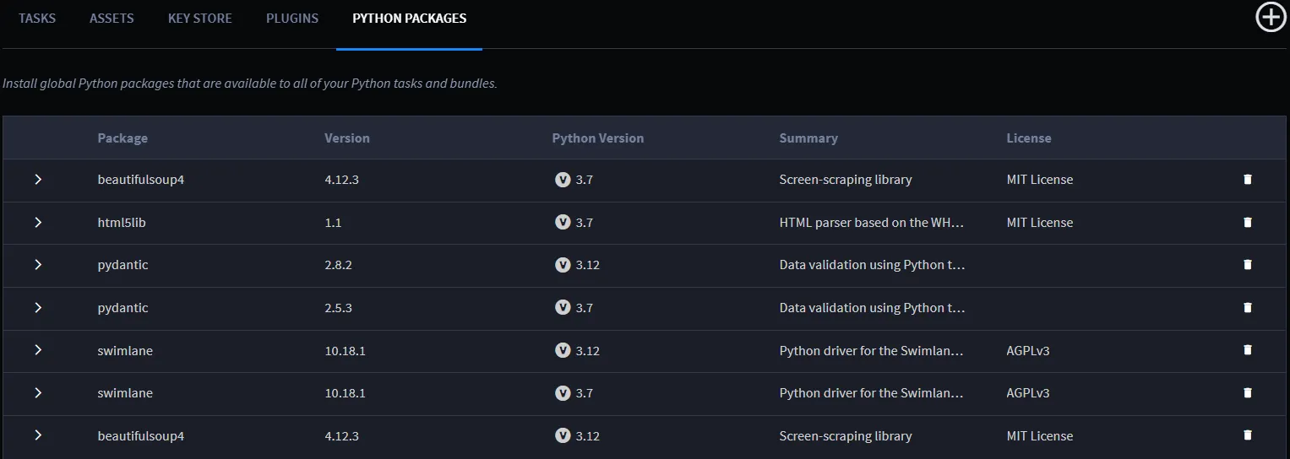Screen dimensions: 1290x459
Task: Expand beautifulsoup4 Python 3.12 row details
Action: click(x=38, y=435)
